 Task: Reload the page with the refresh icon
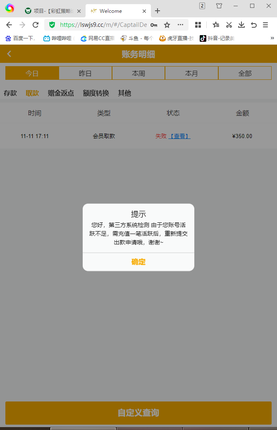tap(36, 25)
